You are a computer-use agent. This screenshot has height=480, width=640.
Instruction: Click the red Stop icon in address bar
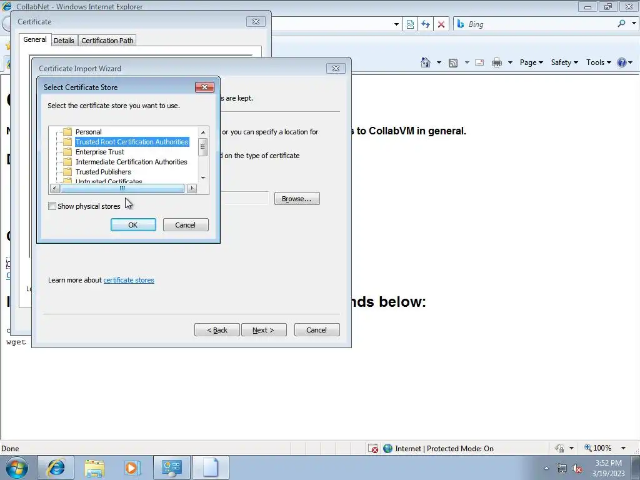(x=441, y=24)
